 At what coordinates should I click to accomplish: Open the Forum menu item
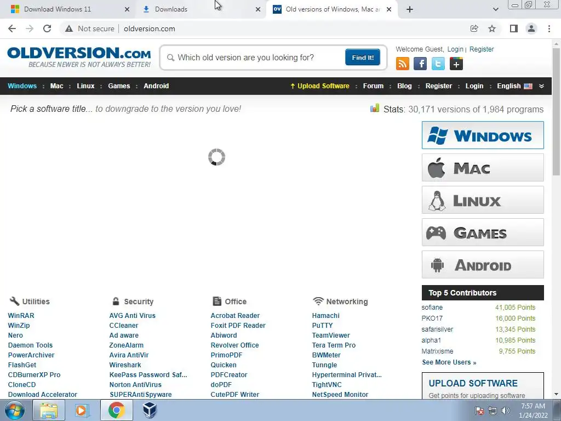373,86
